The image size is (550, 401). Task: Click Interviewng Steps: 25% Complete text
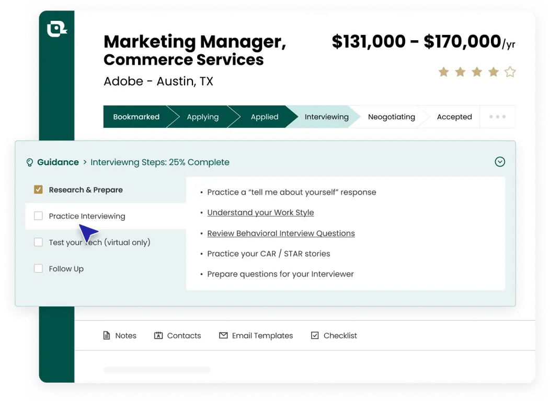(160, 162)
